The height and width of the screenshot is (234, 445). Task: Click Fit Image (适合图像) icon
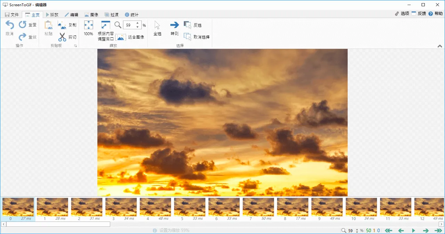tap(121, 37)
